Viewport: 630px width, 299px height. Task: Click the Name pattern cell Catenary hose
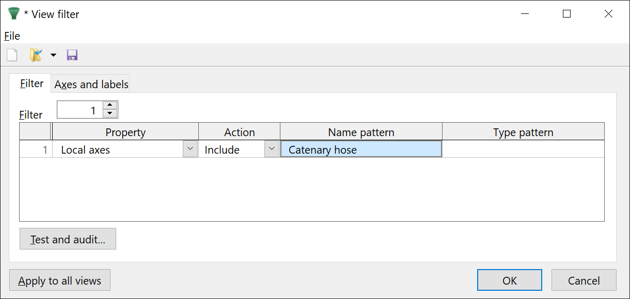coord(360,149)
